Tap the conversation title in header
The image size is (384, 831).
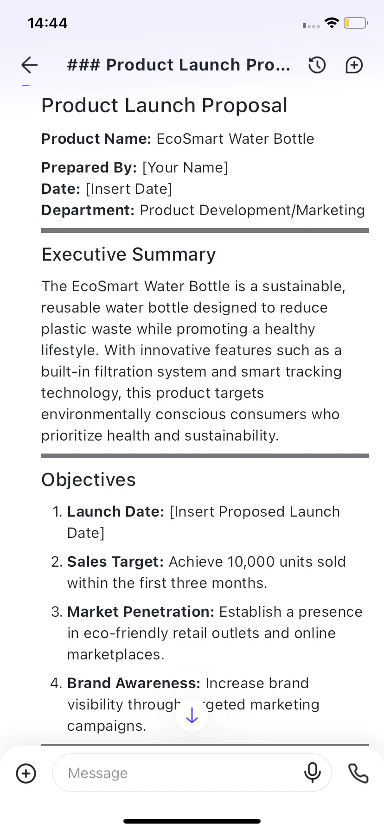click(179, 65)
